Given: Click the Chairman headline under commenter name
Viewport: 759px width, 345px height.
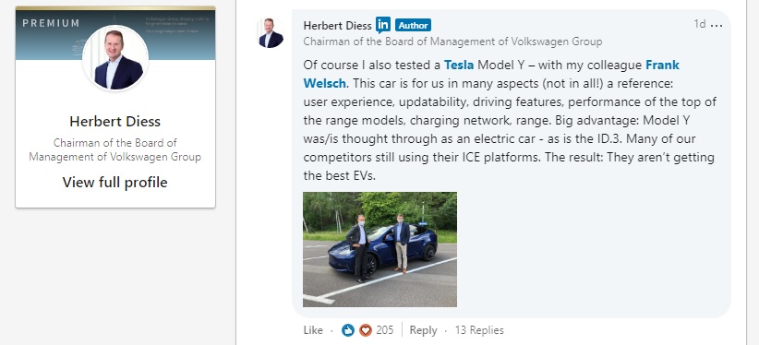Looking at the screenshot, I should 452,42.
